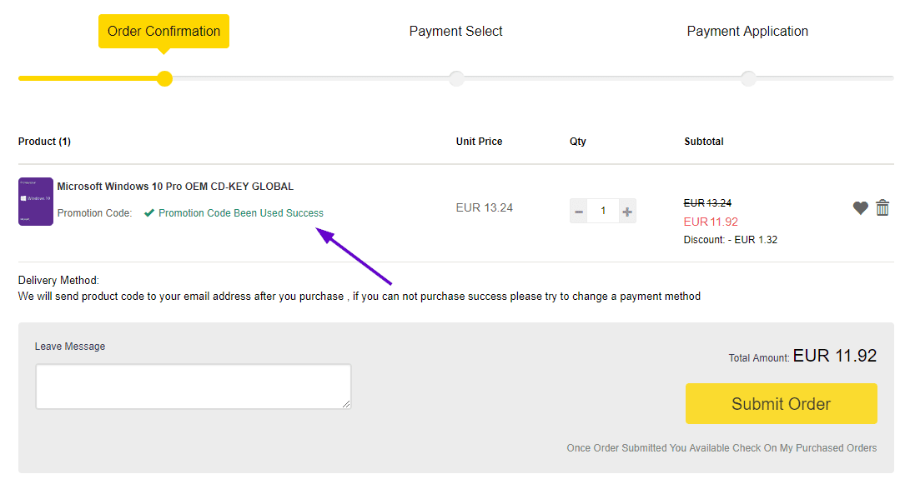The height and width of the screenshot is (484, 910).
Task: Click the Promotion Code: label
Action: 94,212
